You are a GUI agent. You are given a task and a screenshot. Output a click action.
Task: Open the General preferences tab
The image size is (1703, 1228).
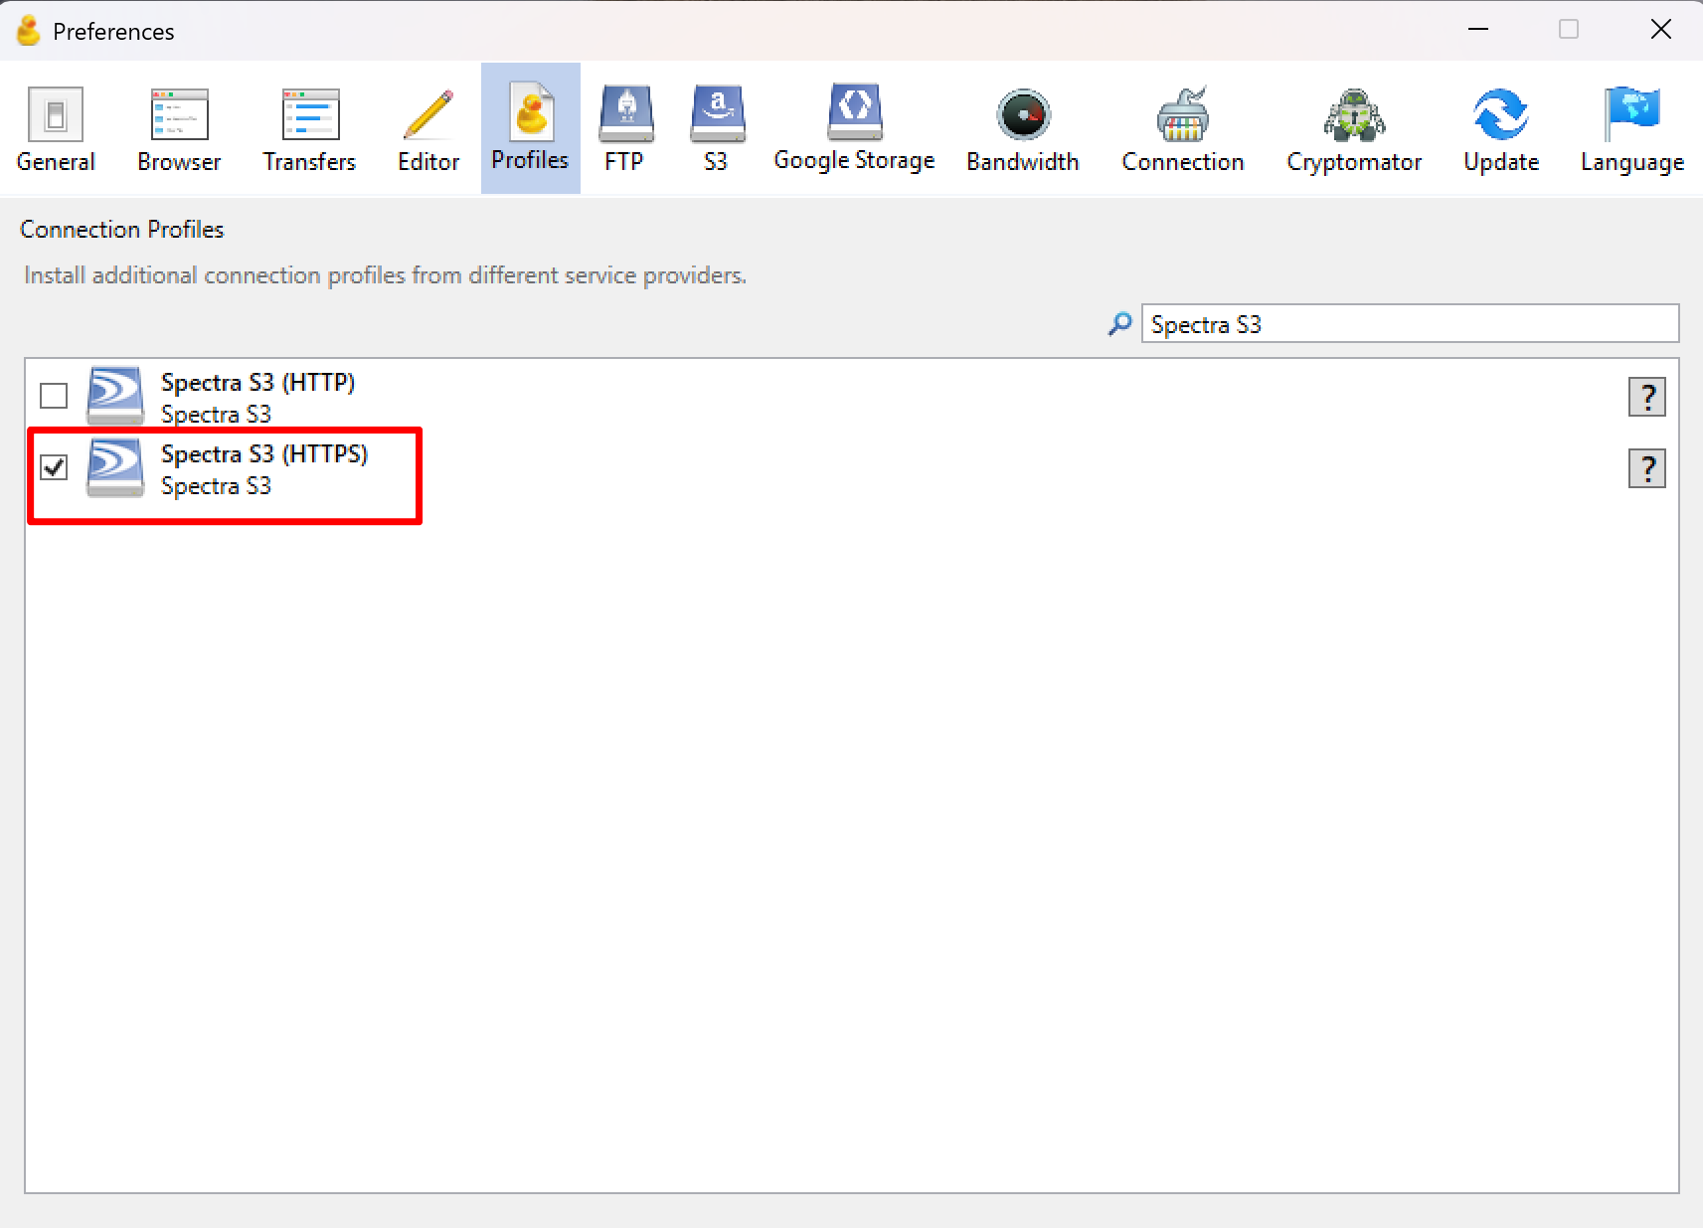56,129
